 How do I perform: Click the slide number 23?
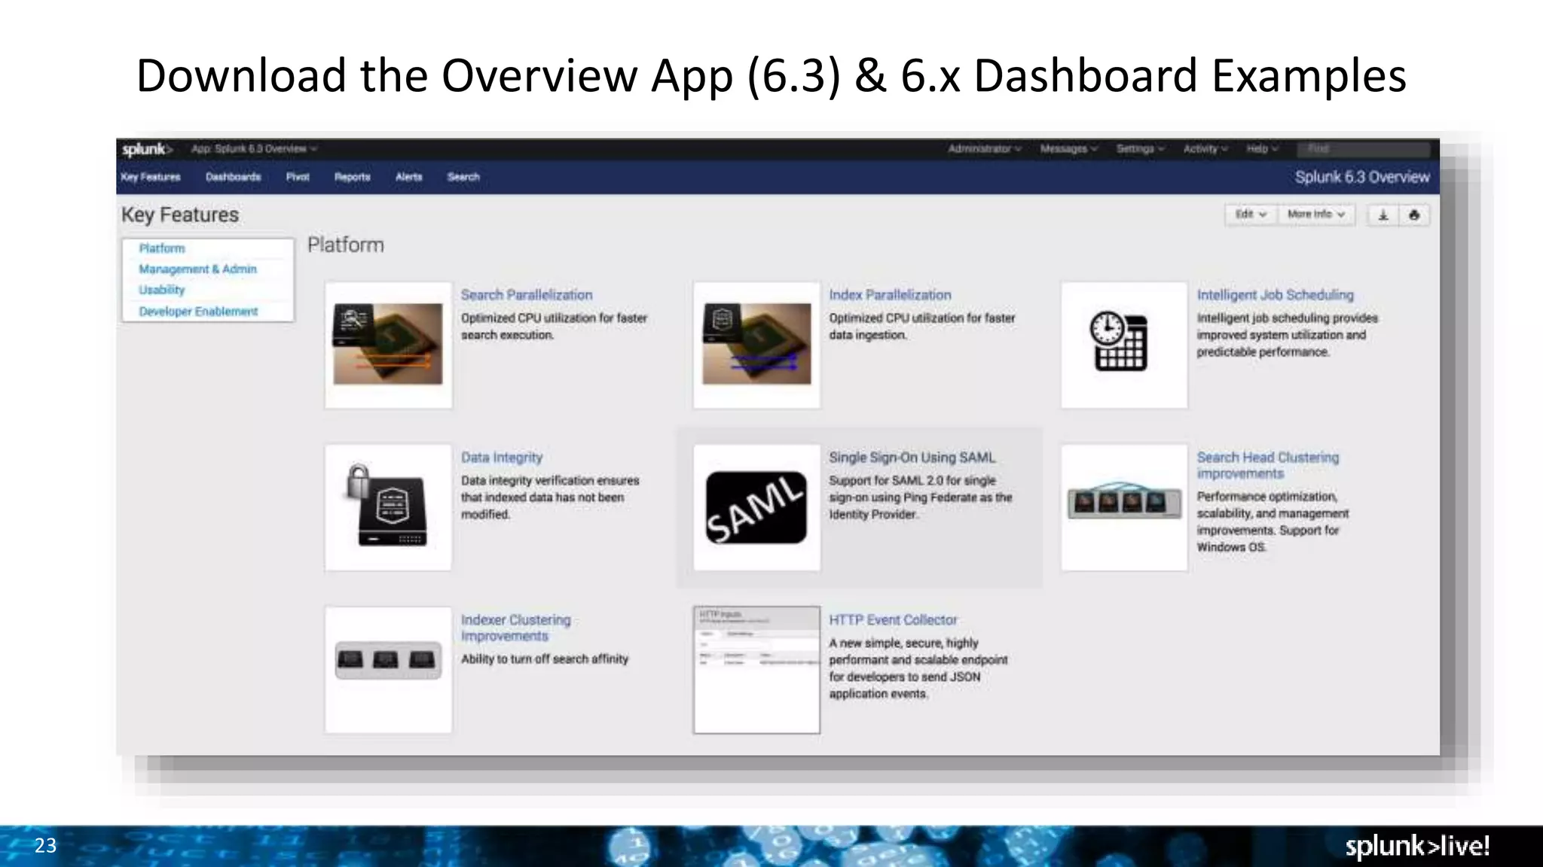(x=45, y=846)
